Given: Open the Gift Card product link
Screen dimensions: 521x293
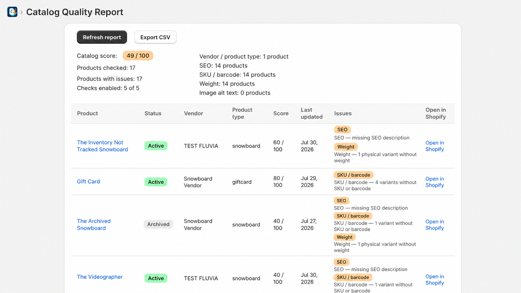Looking at the screenshot, I should tap(89, 182).
